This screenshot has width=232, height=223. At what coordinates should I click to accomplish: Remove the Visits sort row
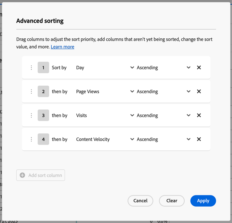point(199,115)
